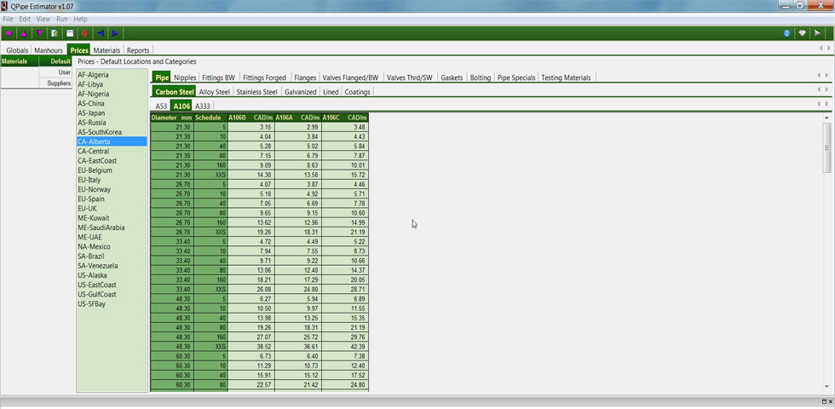This screenshot has width=835, height=409.
Task: Open the Fittings BW tab
Action: 218,78
